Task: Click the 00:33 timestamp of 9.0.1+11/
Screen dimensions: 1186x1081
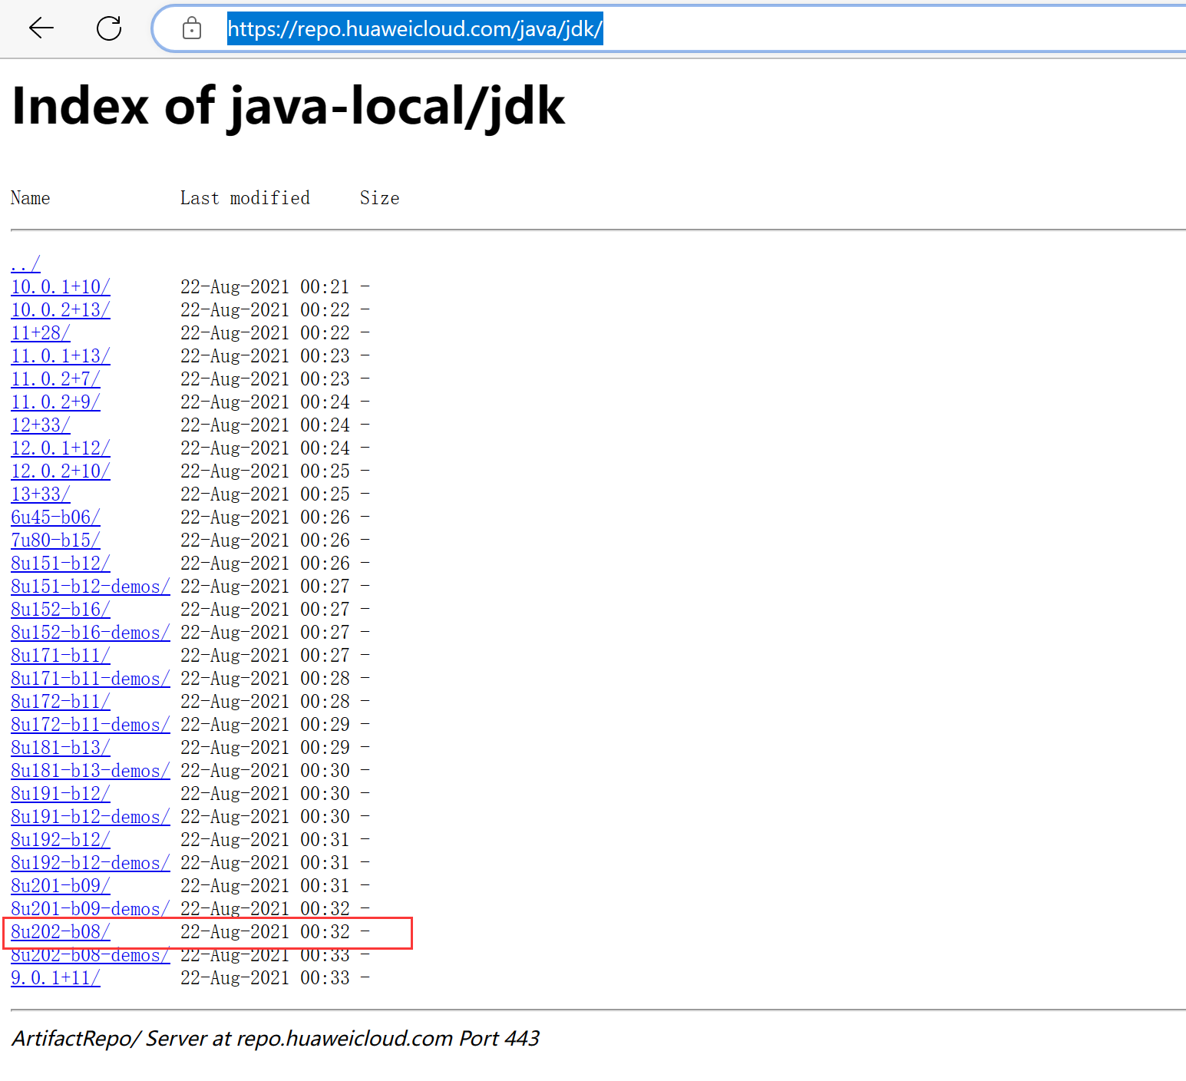Action: [x=325, y=977]
